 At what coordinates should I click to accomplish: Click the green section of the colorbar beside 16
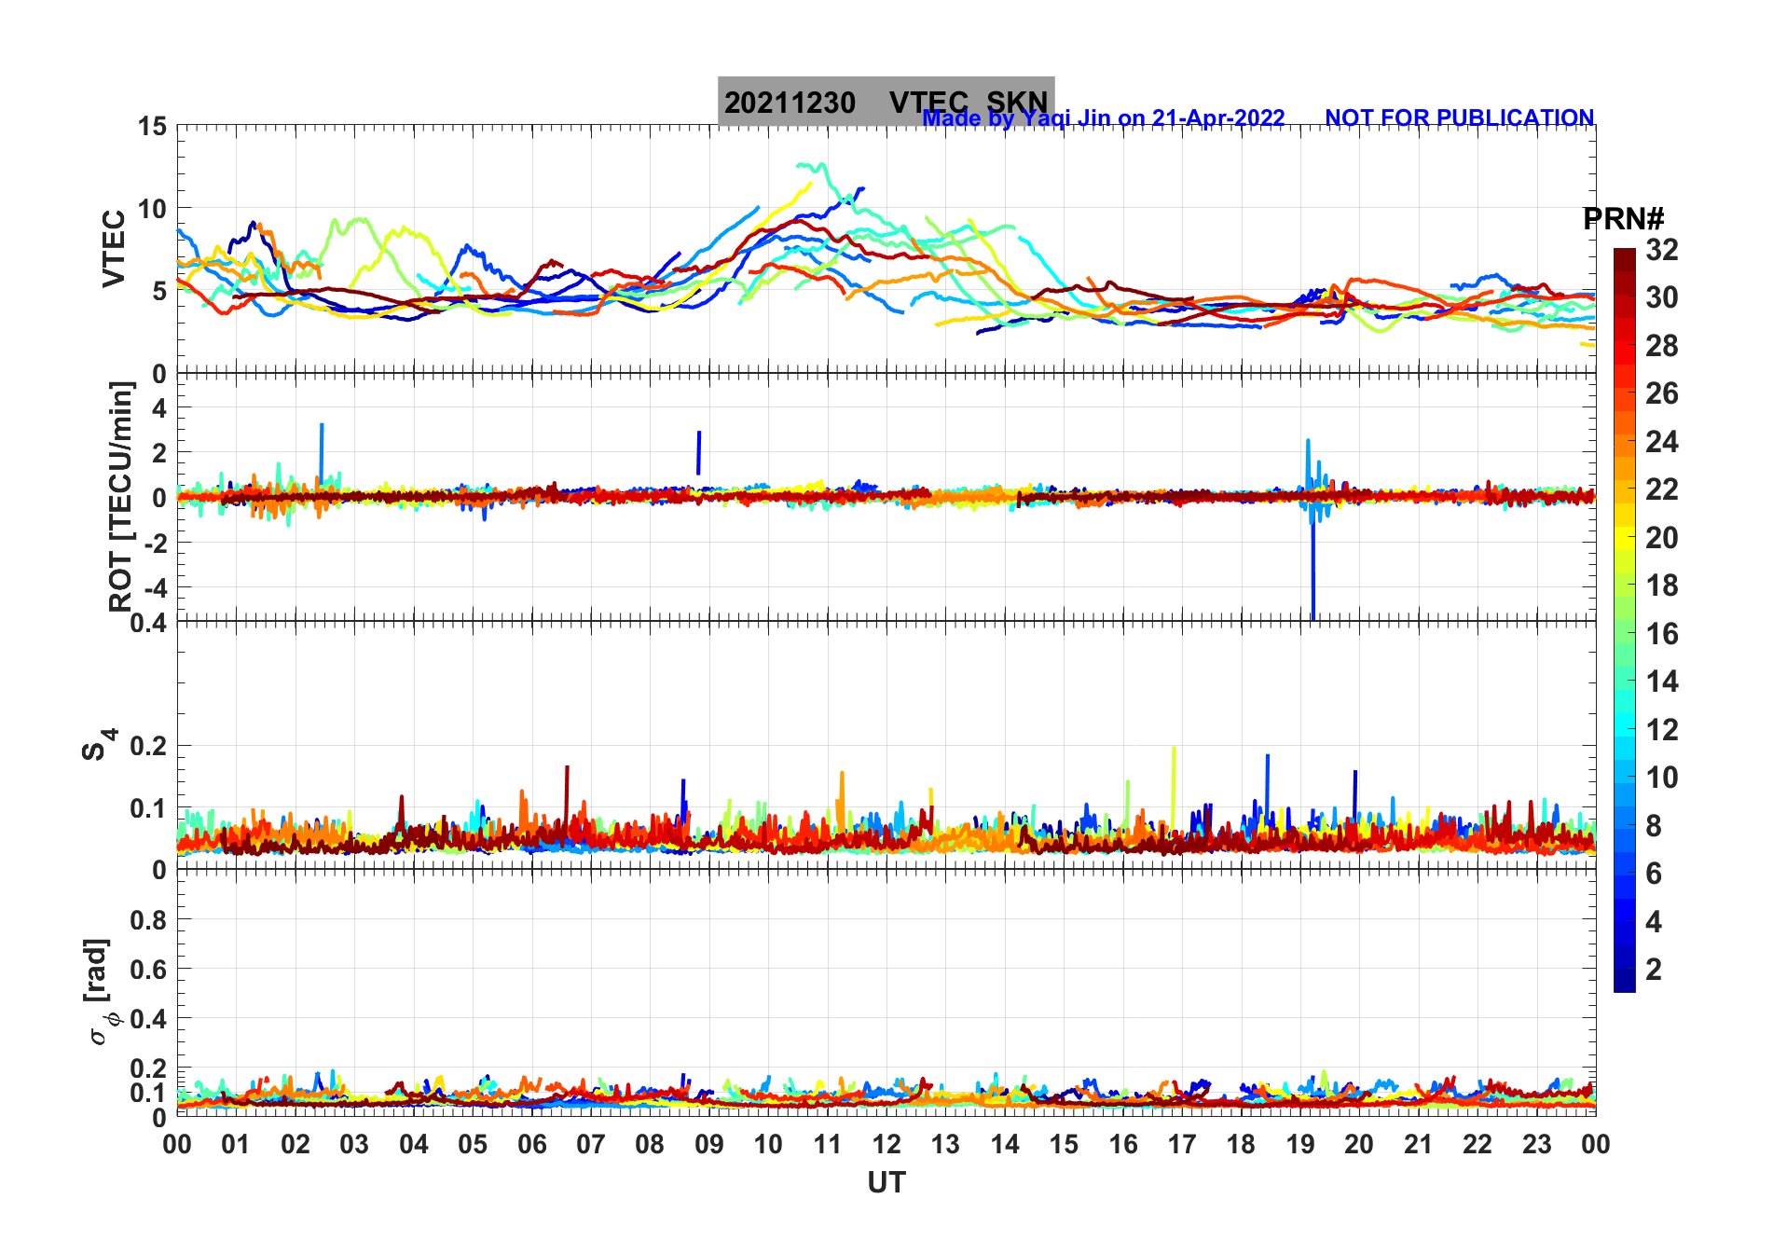pos(1625,634)
